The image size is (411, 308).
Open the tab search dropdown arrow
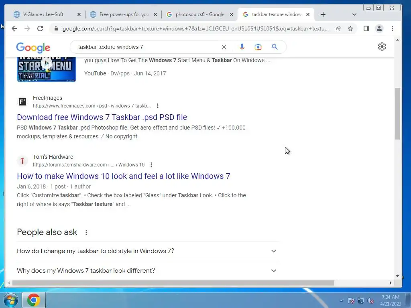click(354, 14)
